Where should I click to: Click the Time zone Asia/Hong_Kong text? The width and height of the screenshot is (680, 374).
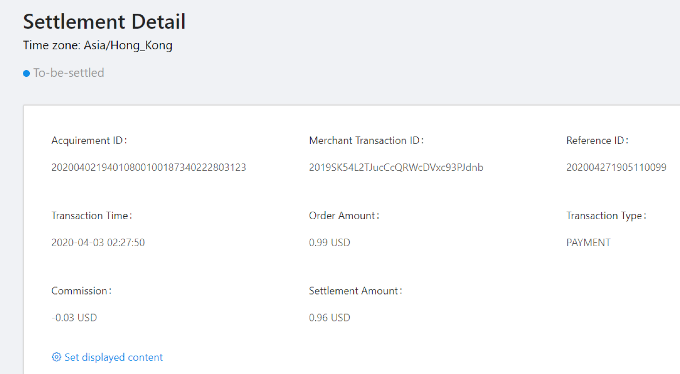(98, 45)
